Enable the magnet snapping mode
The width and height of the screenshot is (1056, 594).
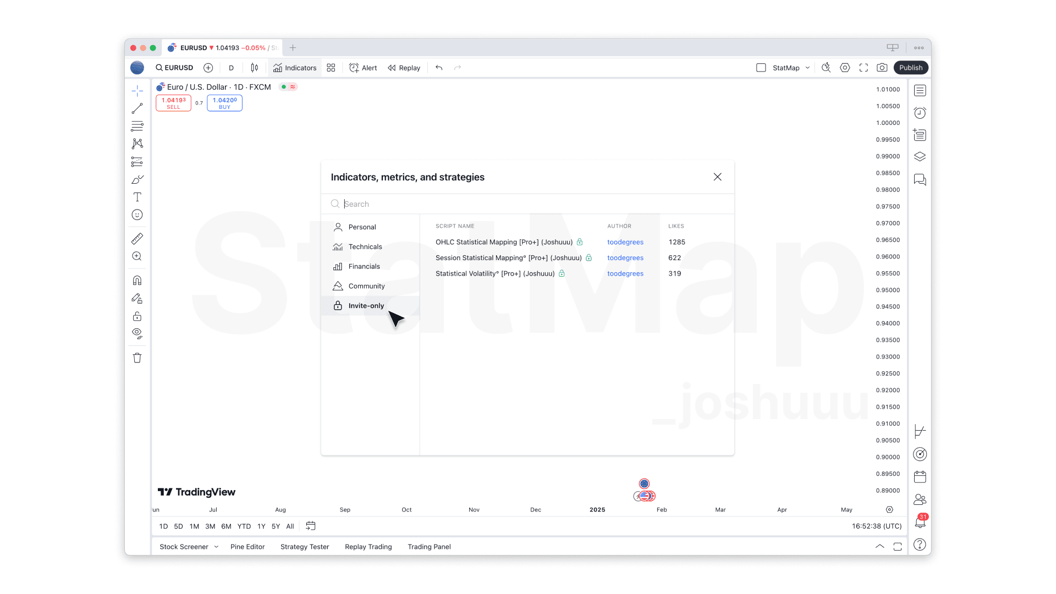pyautogui.click(x=137, y=280)
